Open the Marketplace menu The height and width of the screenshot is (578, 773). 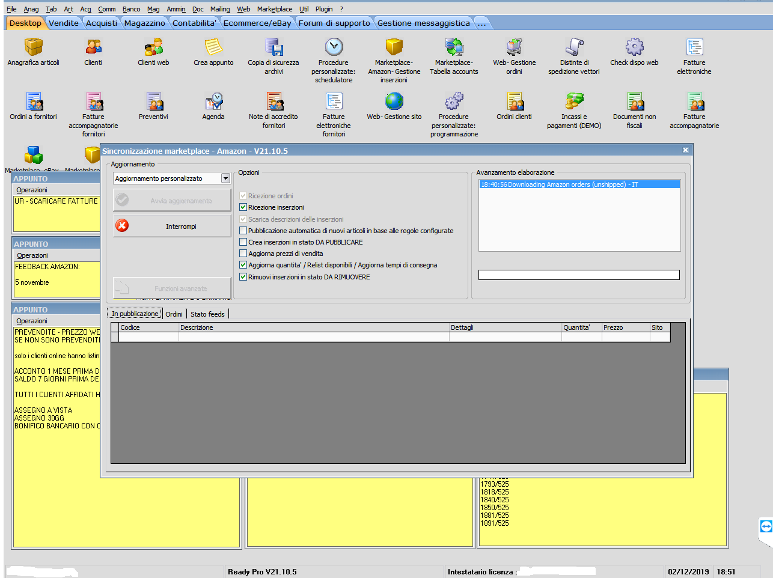point(275,9)
